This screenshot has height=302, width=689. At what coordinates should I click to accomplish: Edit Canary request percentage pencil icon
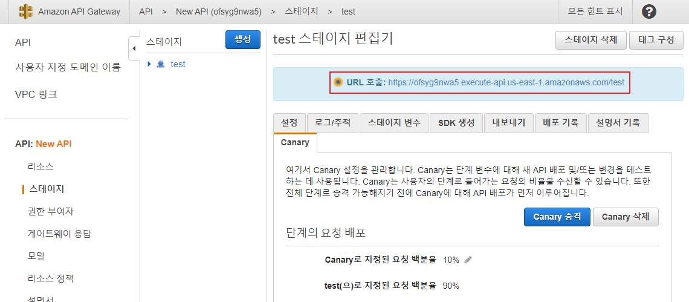(468, 260)
